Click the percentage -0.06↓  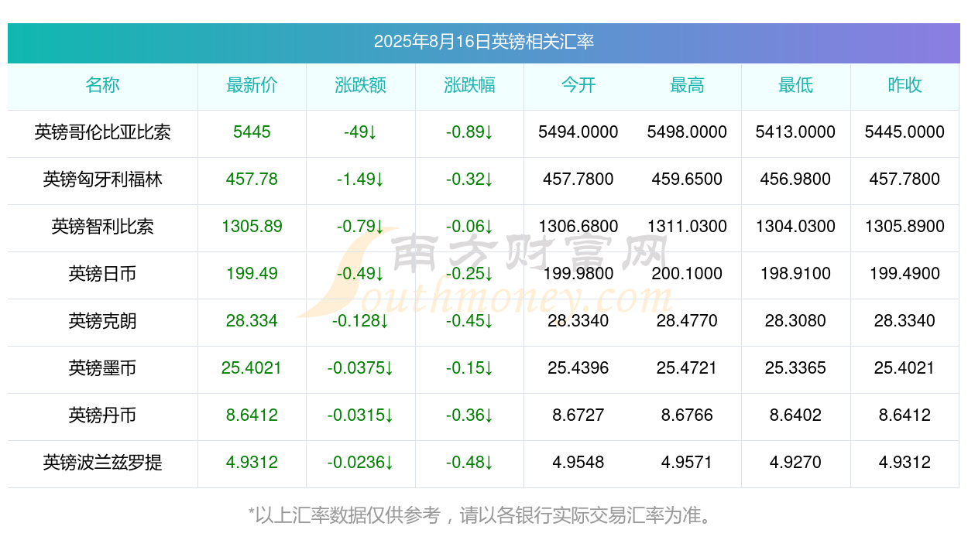coord(469,227)
